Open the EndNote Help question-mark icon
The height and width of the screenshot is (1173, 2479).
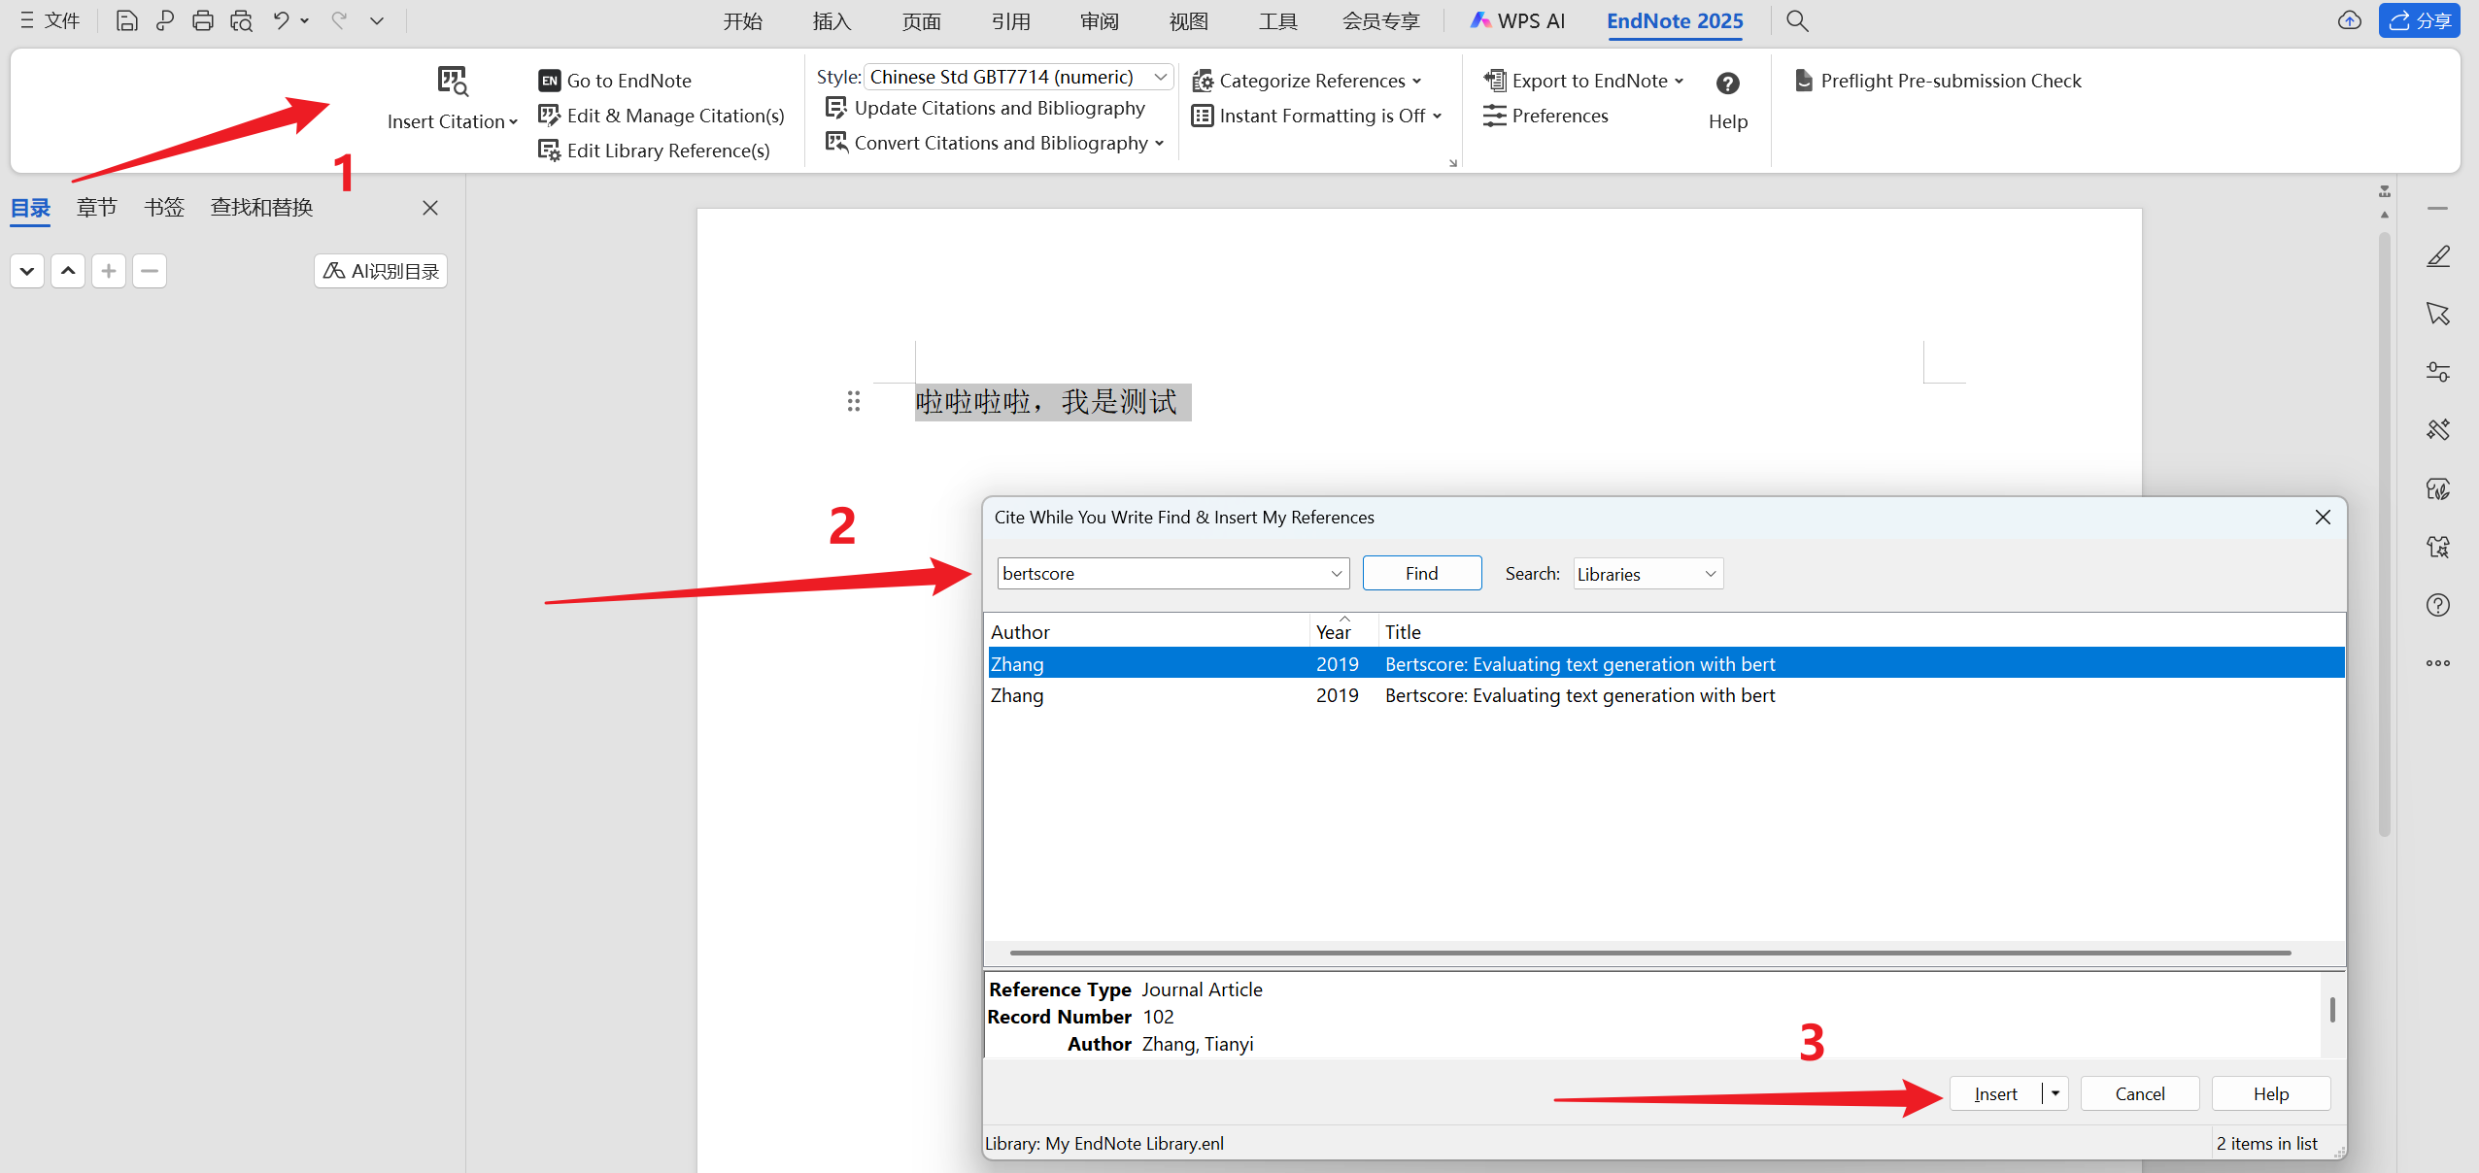point(1727,84)
